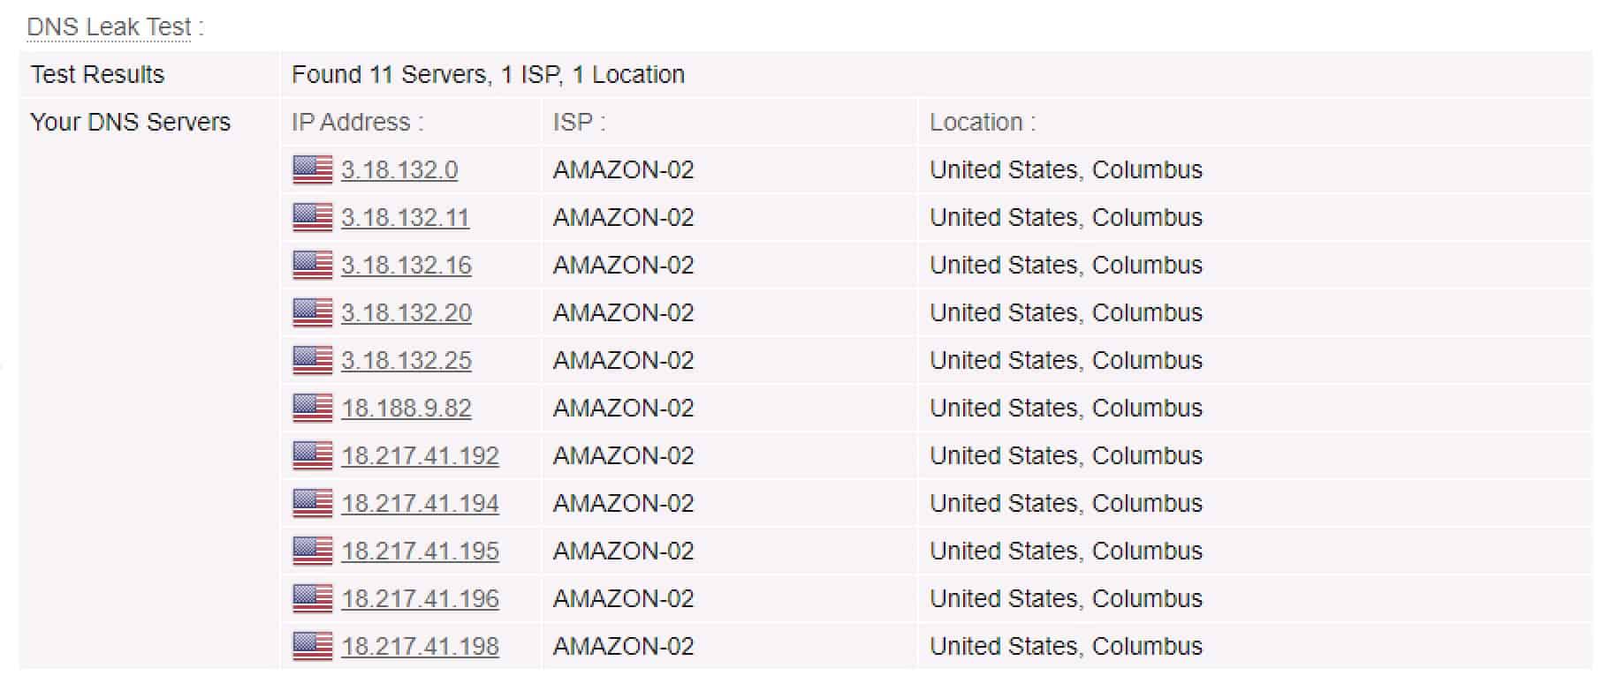The width and height of the screenshot is (1610, 683).
Task: Select the flag icon next to 18.217.41.192
Action: [x=313, y=455]
